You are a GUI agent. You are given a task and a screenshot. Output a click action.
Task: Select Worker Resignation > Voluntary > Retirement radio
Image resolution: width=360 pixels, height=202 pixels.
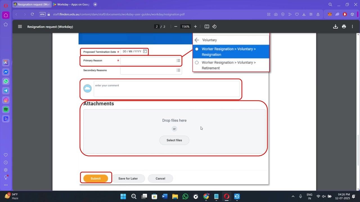click(x=197, y=63)
